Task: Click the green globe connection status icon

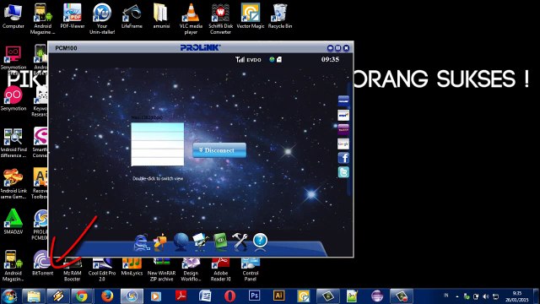Action: [x=272, y=60]
